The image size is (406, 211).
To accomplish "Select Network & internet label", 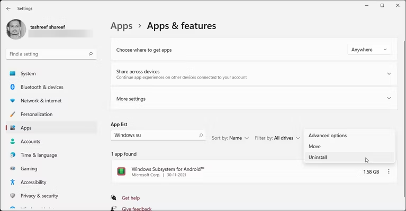I will pos(41,101).
